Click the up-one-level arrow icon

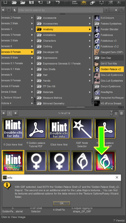[14, 10]
